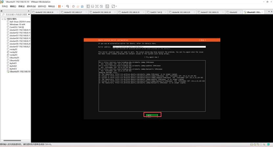Click the tab strip left arrow

point(269,12)
